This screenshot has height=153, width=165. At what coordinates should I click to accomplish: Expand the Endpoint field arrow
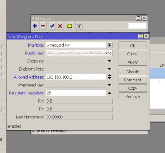point(109,61)
